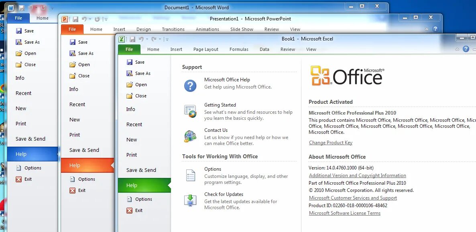
Task: Select Print in Excel's backstage menu
Action: coord(132,155)
